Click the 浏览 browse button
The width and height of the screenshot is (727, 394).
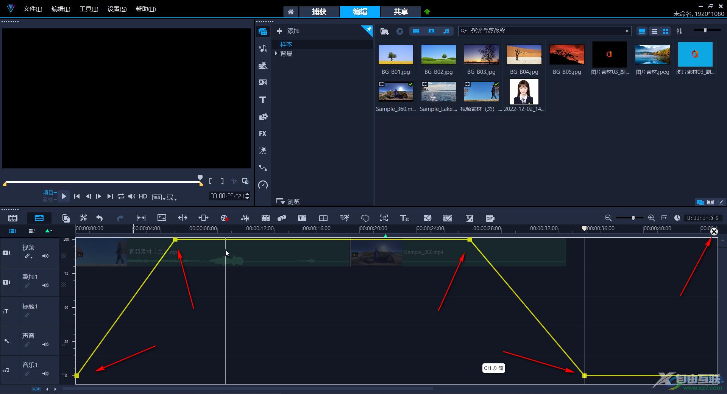(x=288, y=201)
